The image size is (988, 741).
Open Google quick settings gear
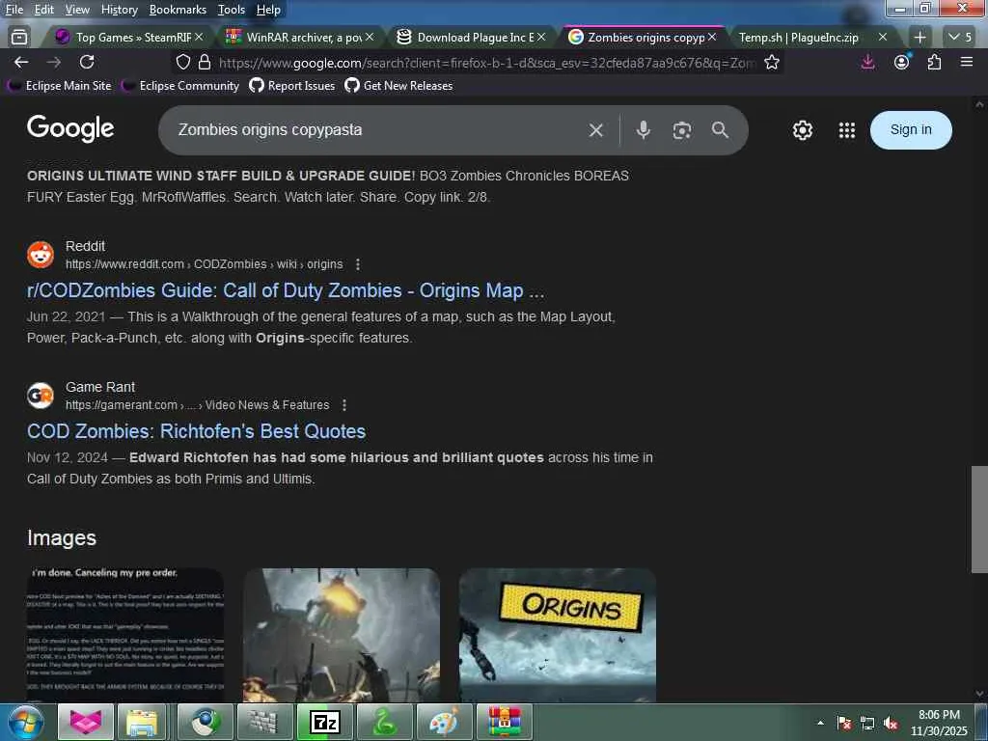pyautogui.click(x=802, y=130)
